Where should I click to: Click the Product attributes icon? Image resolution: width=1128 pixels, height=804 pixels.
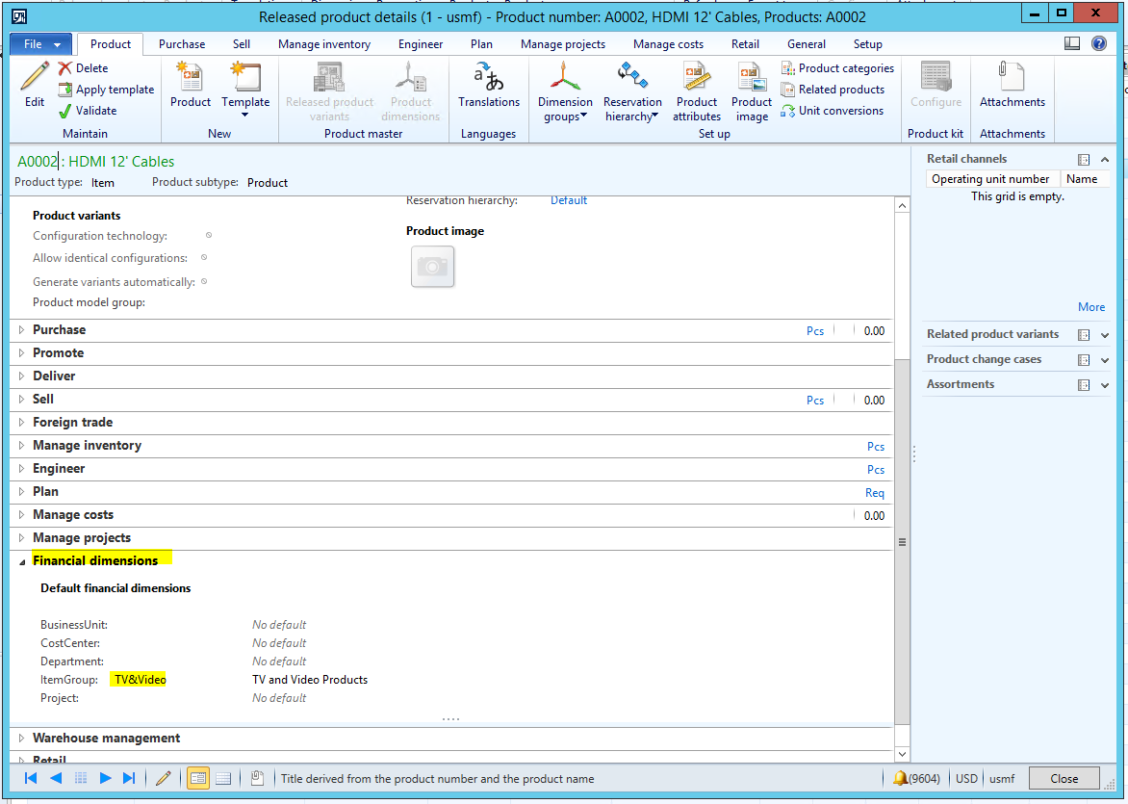(x=697, y=79)
